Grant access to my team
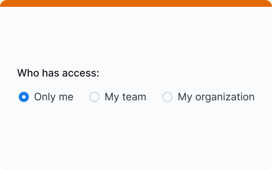Viewport: 272px width, 170px height. [x=94, y=97]
